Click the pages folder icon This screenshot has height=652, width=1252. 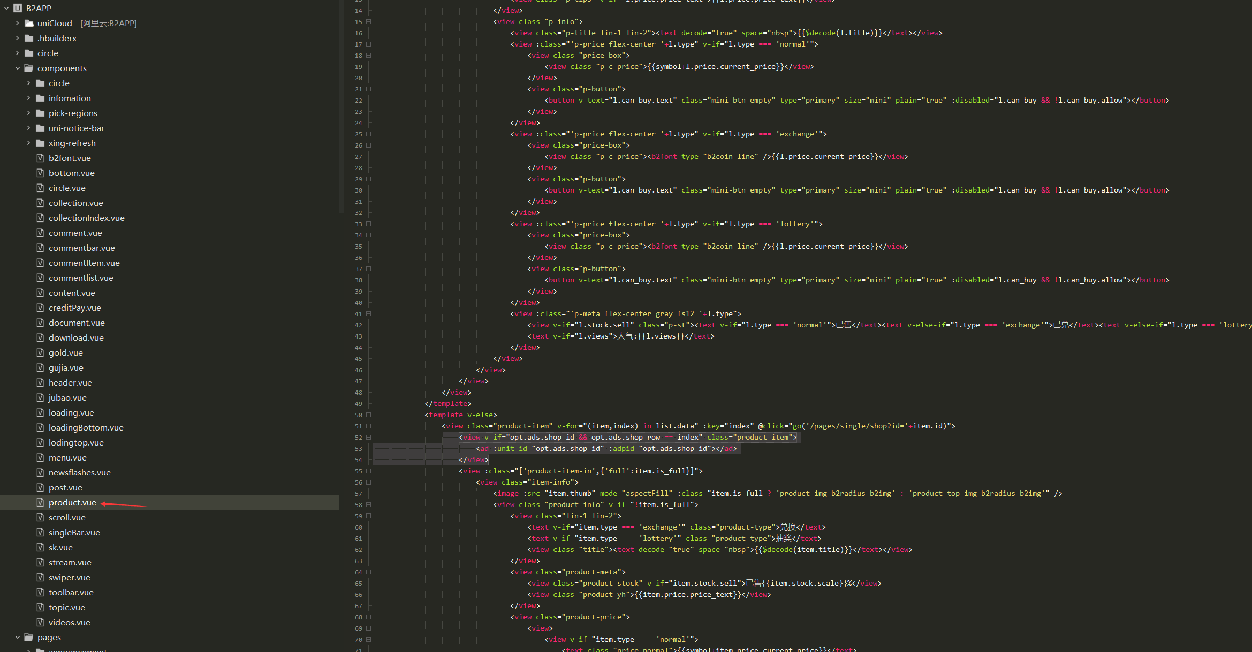[29, 637]
